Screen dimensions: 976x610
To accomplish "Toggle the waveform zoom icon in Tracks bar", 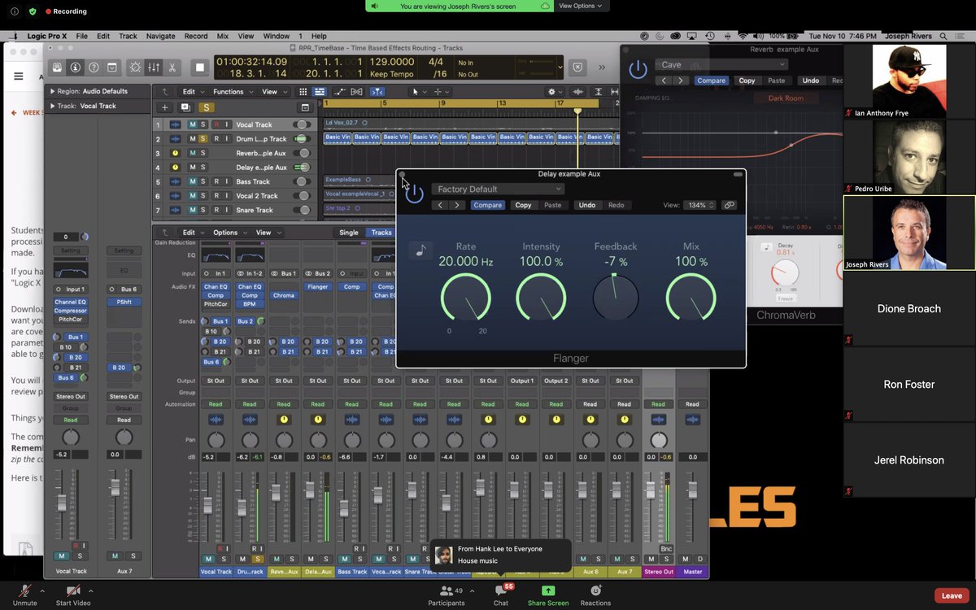I will click(577, 92).
